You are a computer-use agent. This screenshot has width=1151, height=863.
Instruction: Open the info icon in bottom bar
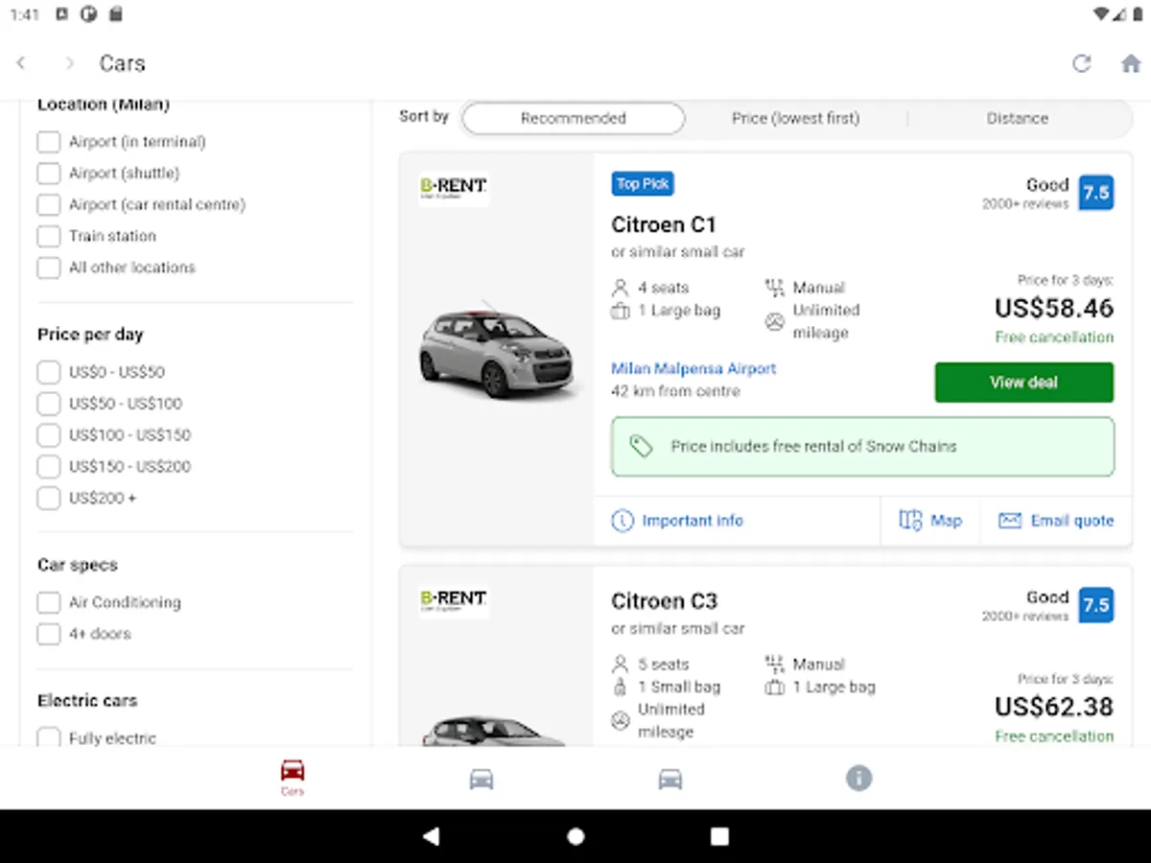click(x=858, y=778)
